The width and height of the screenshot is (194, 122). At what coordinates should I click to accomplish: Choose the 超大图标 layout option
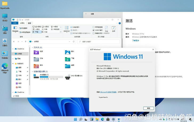(37, 27)
